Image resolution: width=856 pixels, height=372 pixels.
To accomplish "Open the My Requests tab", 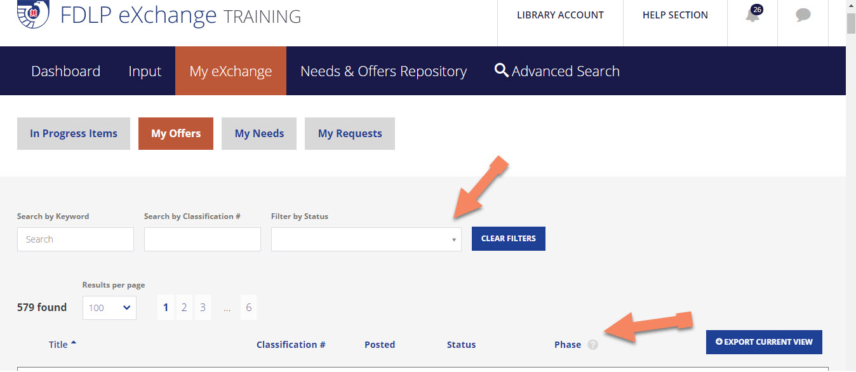I will [x=350, y=133].
